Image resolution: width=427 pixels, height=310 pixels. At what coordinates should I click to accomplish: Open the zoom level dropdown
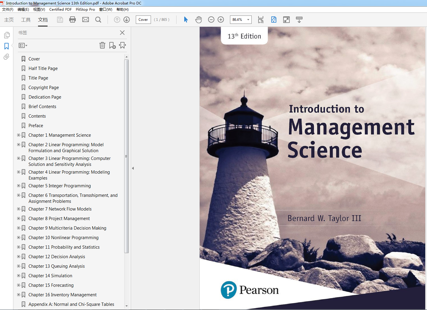tap(248, 20)
